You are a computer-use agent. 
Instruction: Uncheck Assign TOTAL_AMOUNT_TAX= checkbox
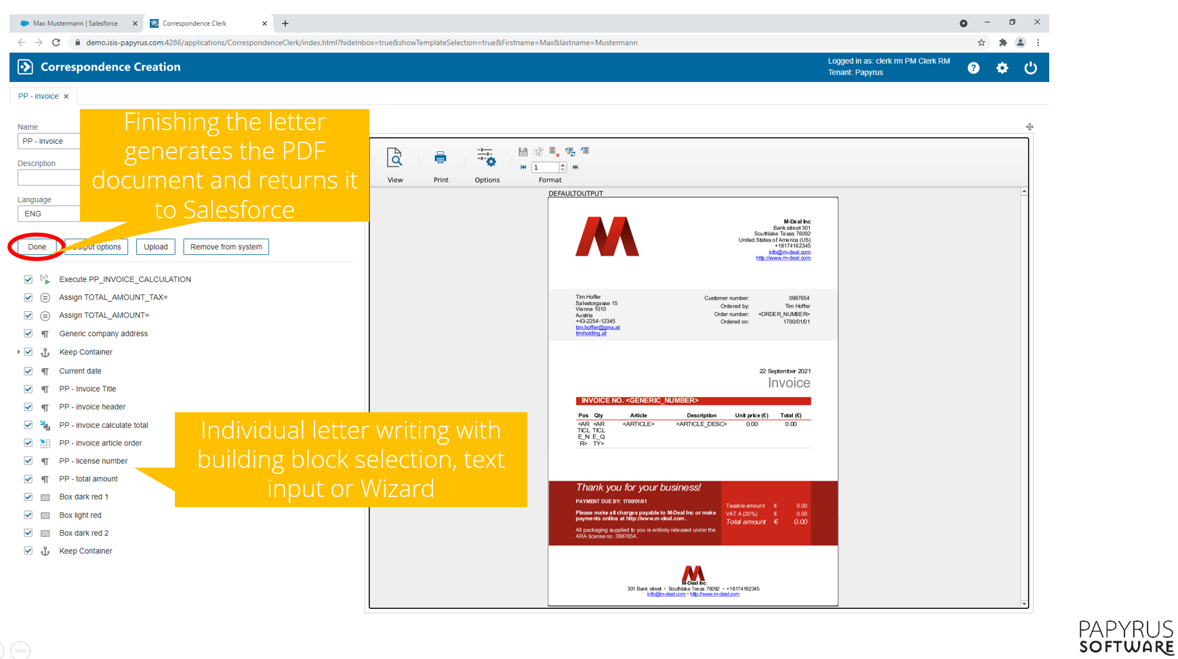coord(28,297)
